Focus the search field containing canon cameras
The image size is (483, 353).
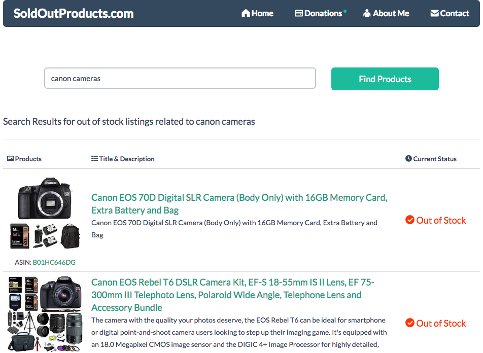pos(180,78)
